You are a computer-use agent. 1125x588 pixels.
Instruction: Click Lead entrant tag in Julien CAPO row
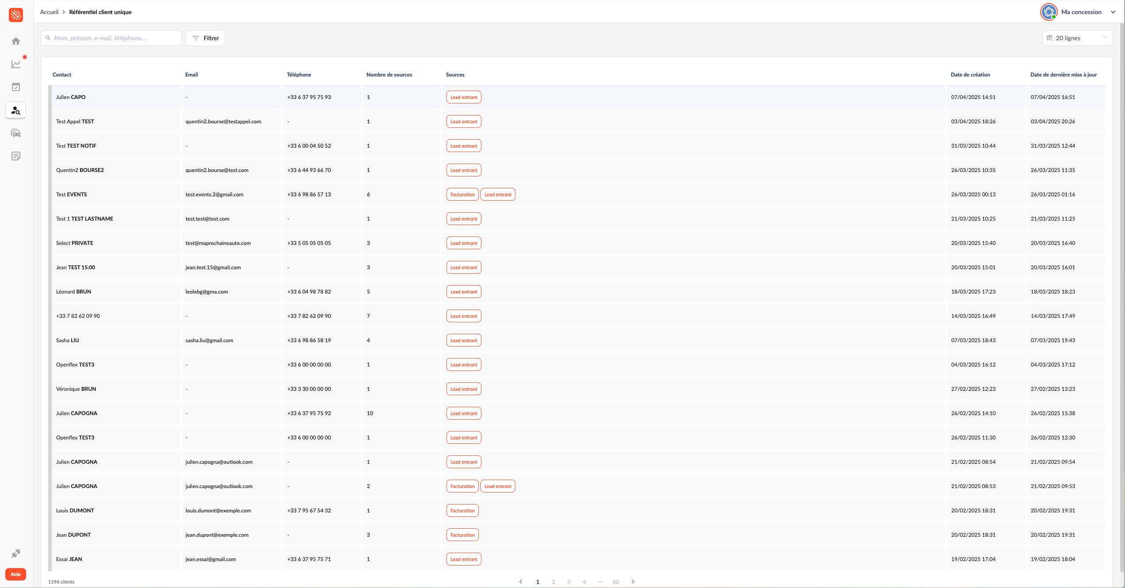point(464,97)
